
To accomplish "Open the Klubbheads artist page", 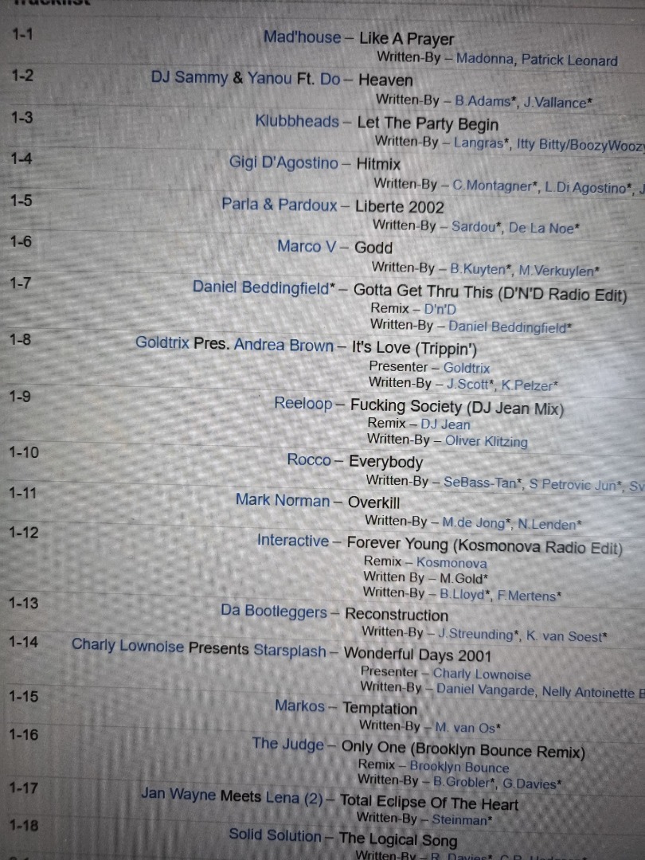I will coord(297,121).
